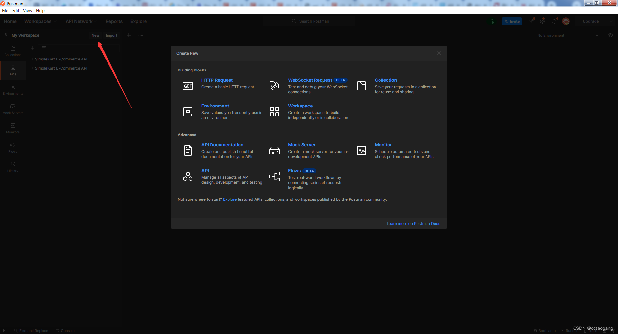Open the API Network dropdown
Image resolution: width=618 pixels, height=334 pixels.
81,21
